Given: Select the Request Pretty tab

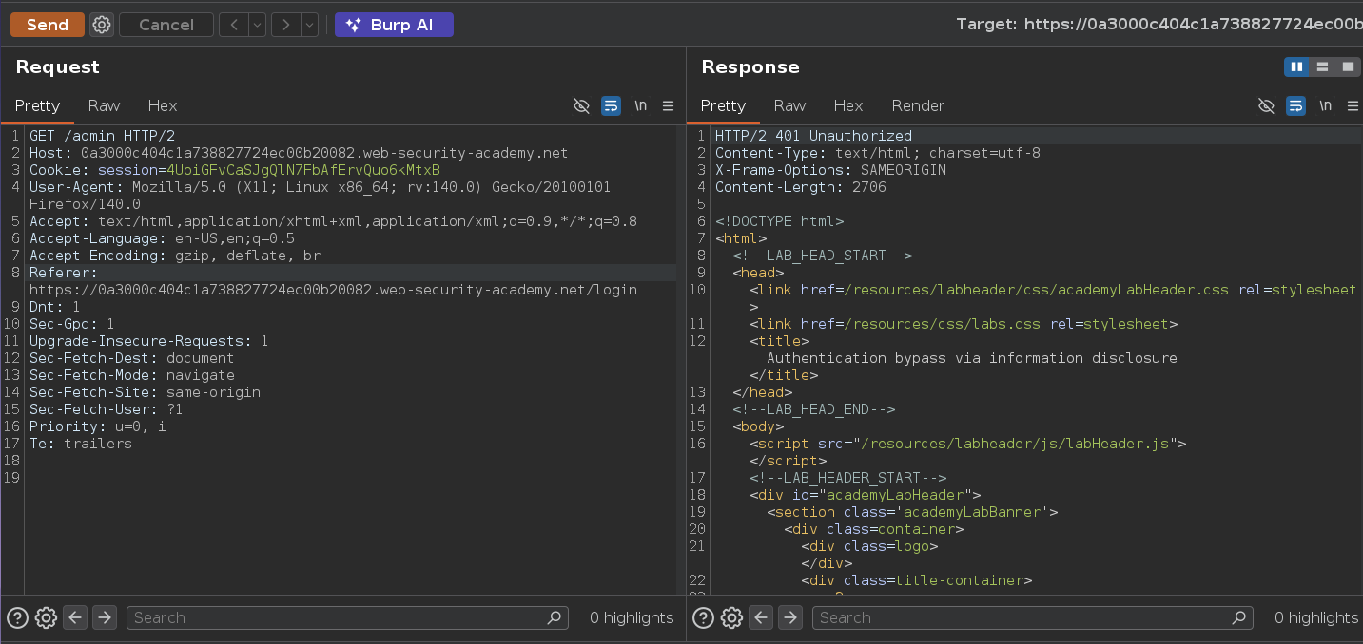Looking at the screenshot, I should [37, 105].
